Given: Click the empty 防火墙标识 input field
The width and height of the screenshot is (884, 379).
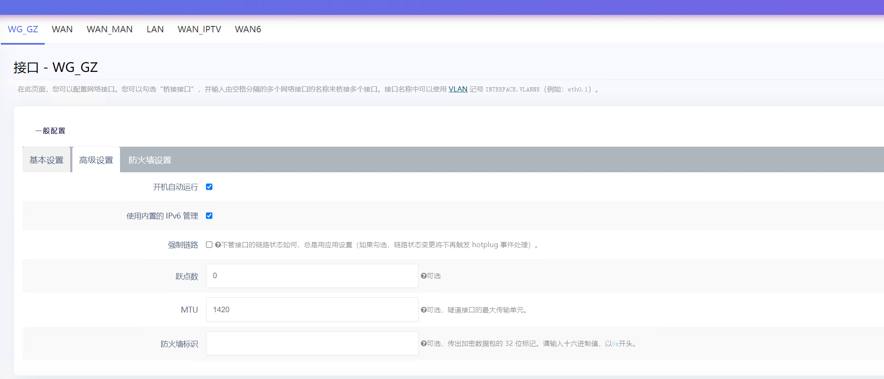Looking at the screenshot, I should click(x=312, y=344).
